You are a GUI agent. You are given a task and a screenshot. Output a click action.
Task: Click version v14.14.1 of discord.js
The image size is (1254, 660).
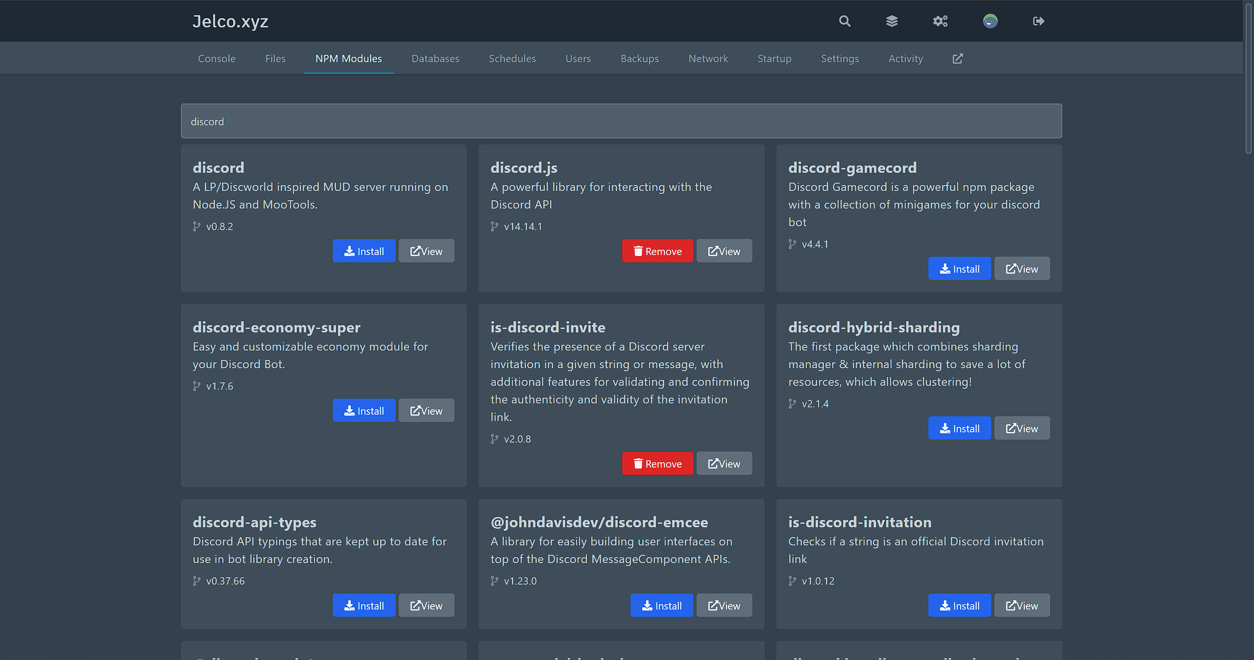pos(523,226)
